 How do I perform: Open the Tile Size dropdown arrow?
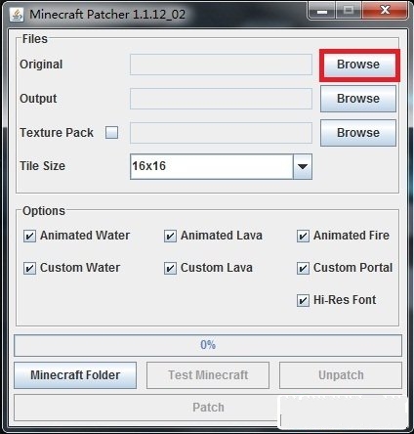303,167
